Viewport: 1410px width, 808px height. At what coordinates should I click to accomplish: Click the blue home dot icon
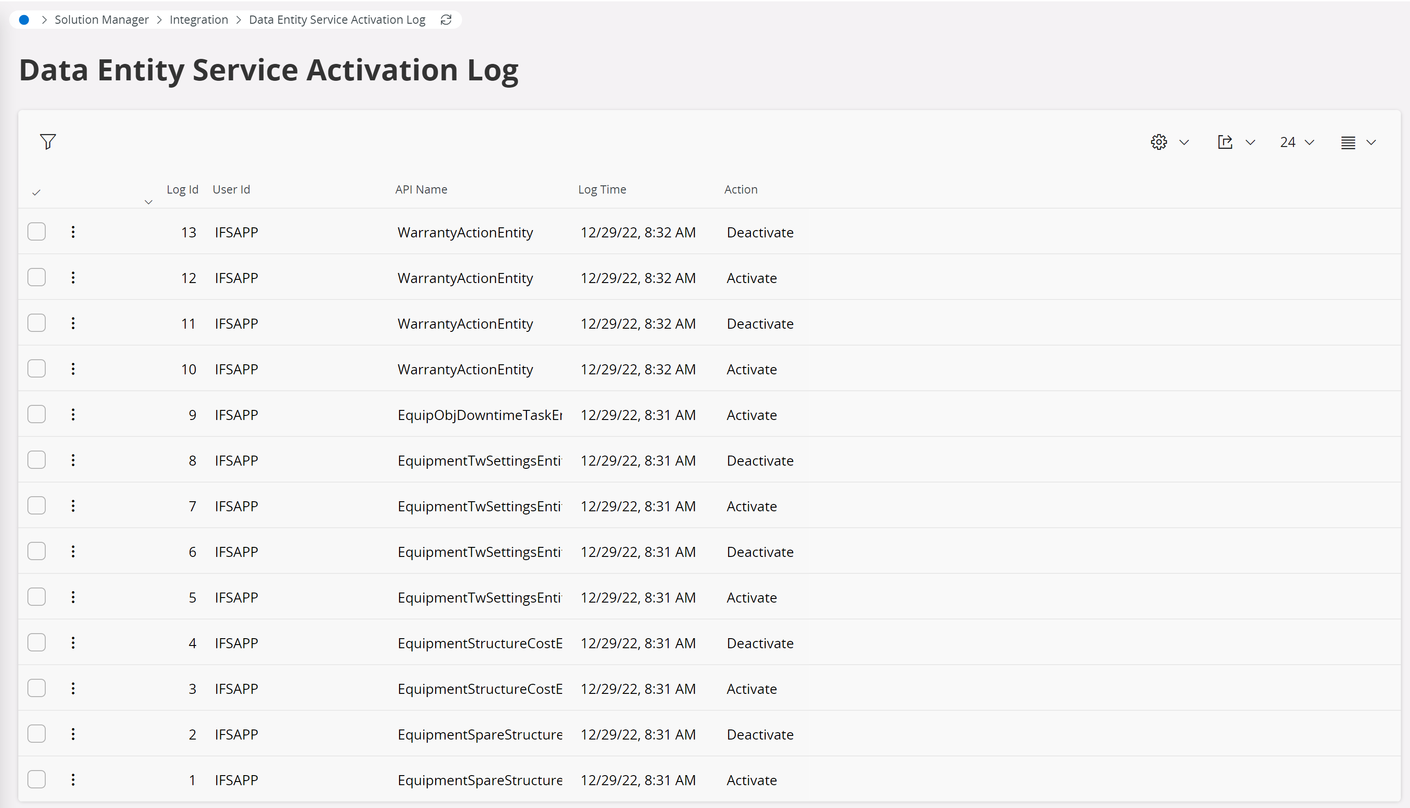point(24,20)
